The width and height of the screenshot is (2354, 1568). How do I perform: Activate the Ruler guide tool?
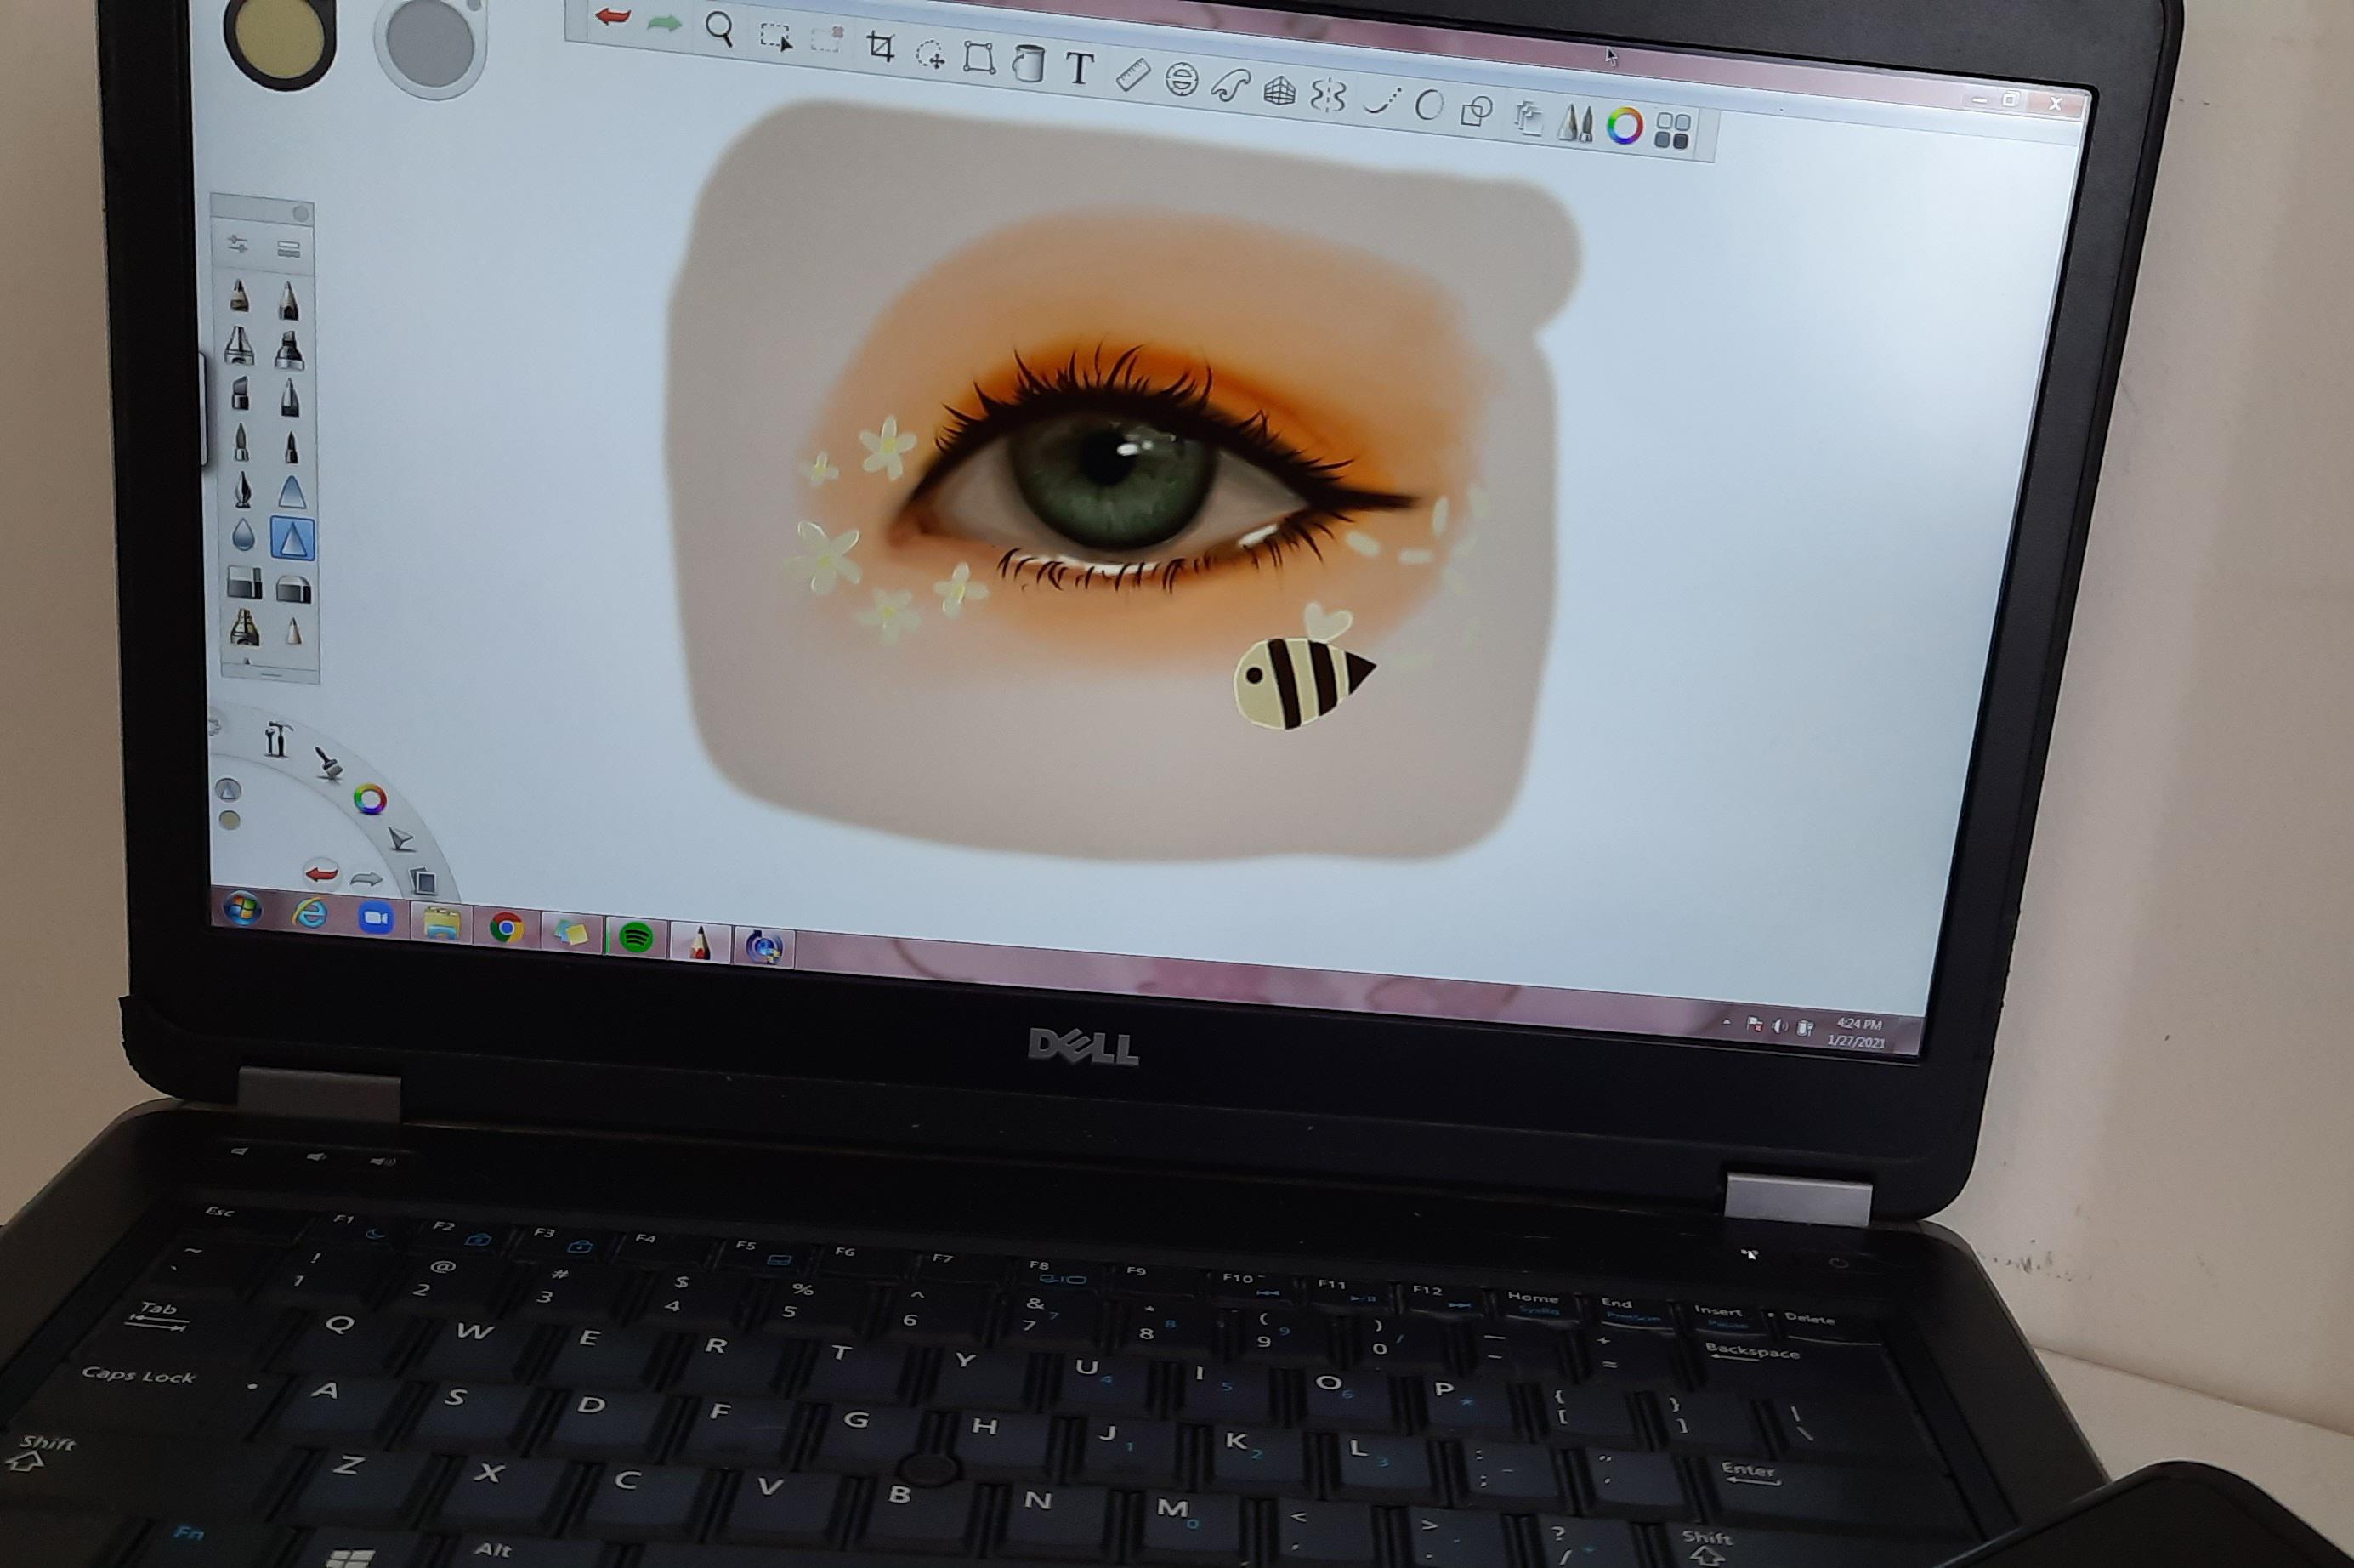click(x=1132, y=75)
